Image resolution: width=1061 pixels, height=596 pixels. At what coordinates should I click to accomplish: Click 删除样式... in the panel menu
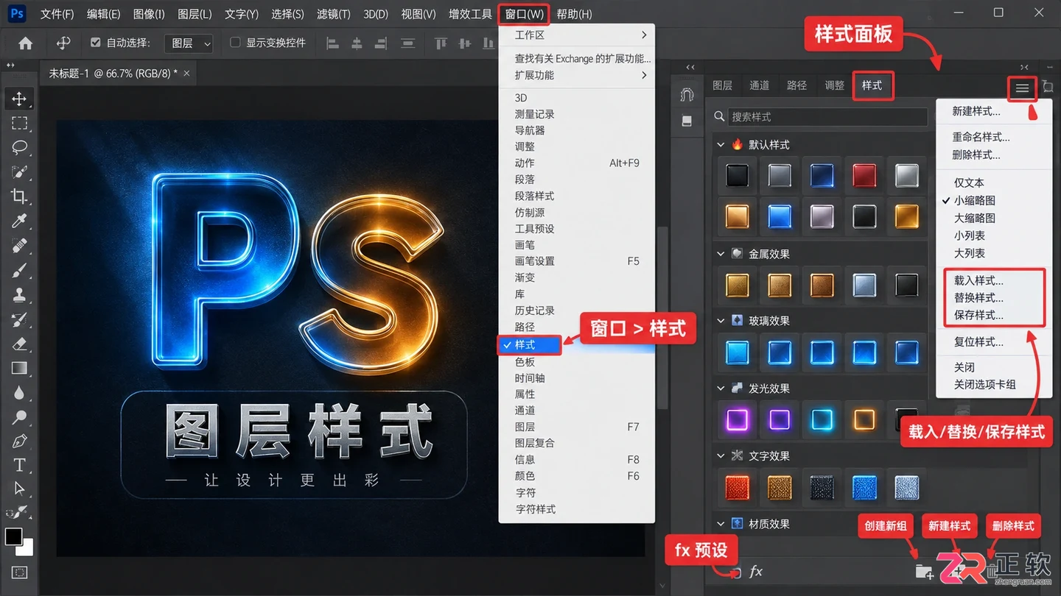click(976, 155)
